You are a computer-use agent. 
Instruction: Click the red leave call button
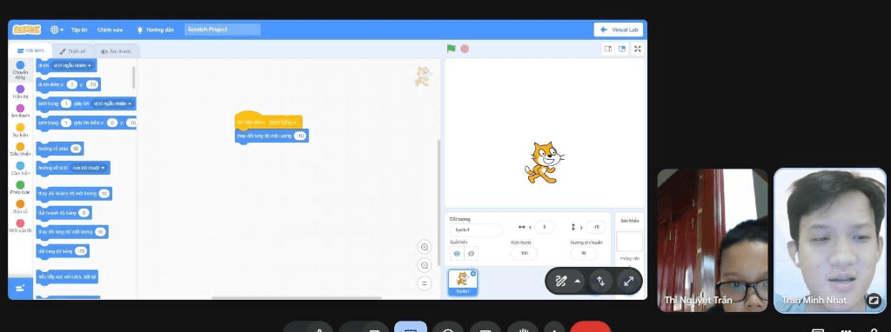click(591, 327)
